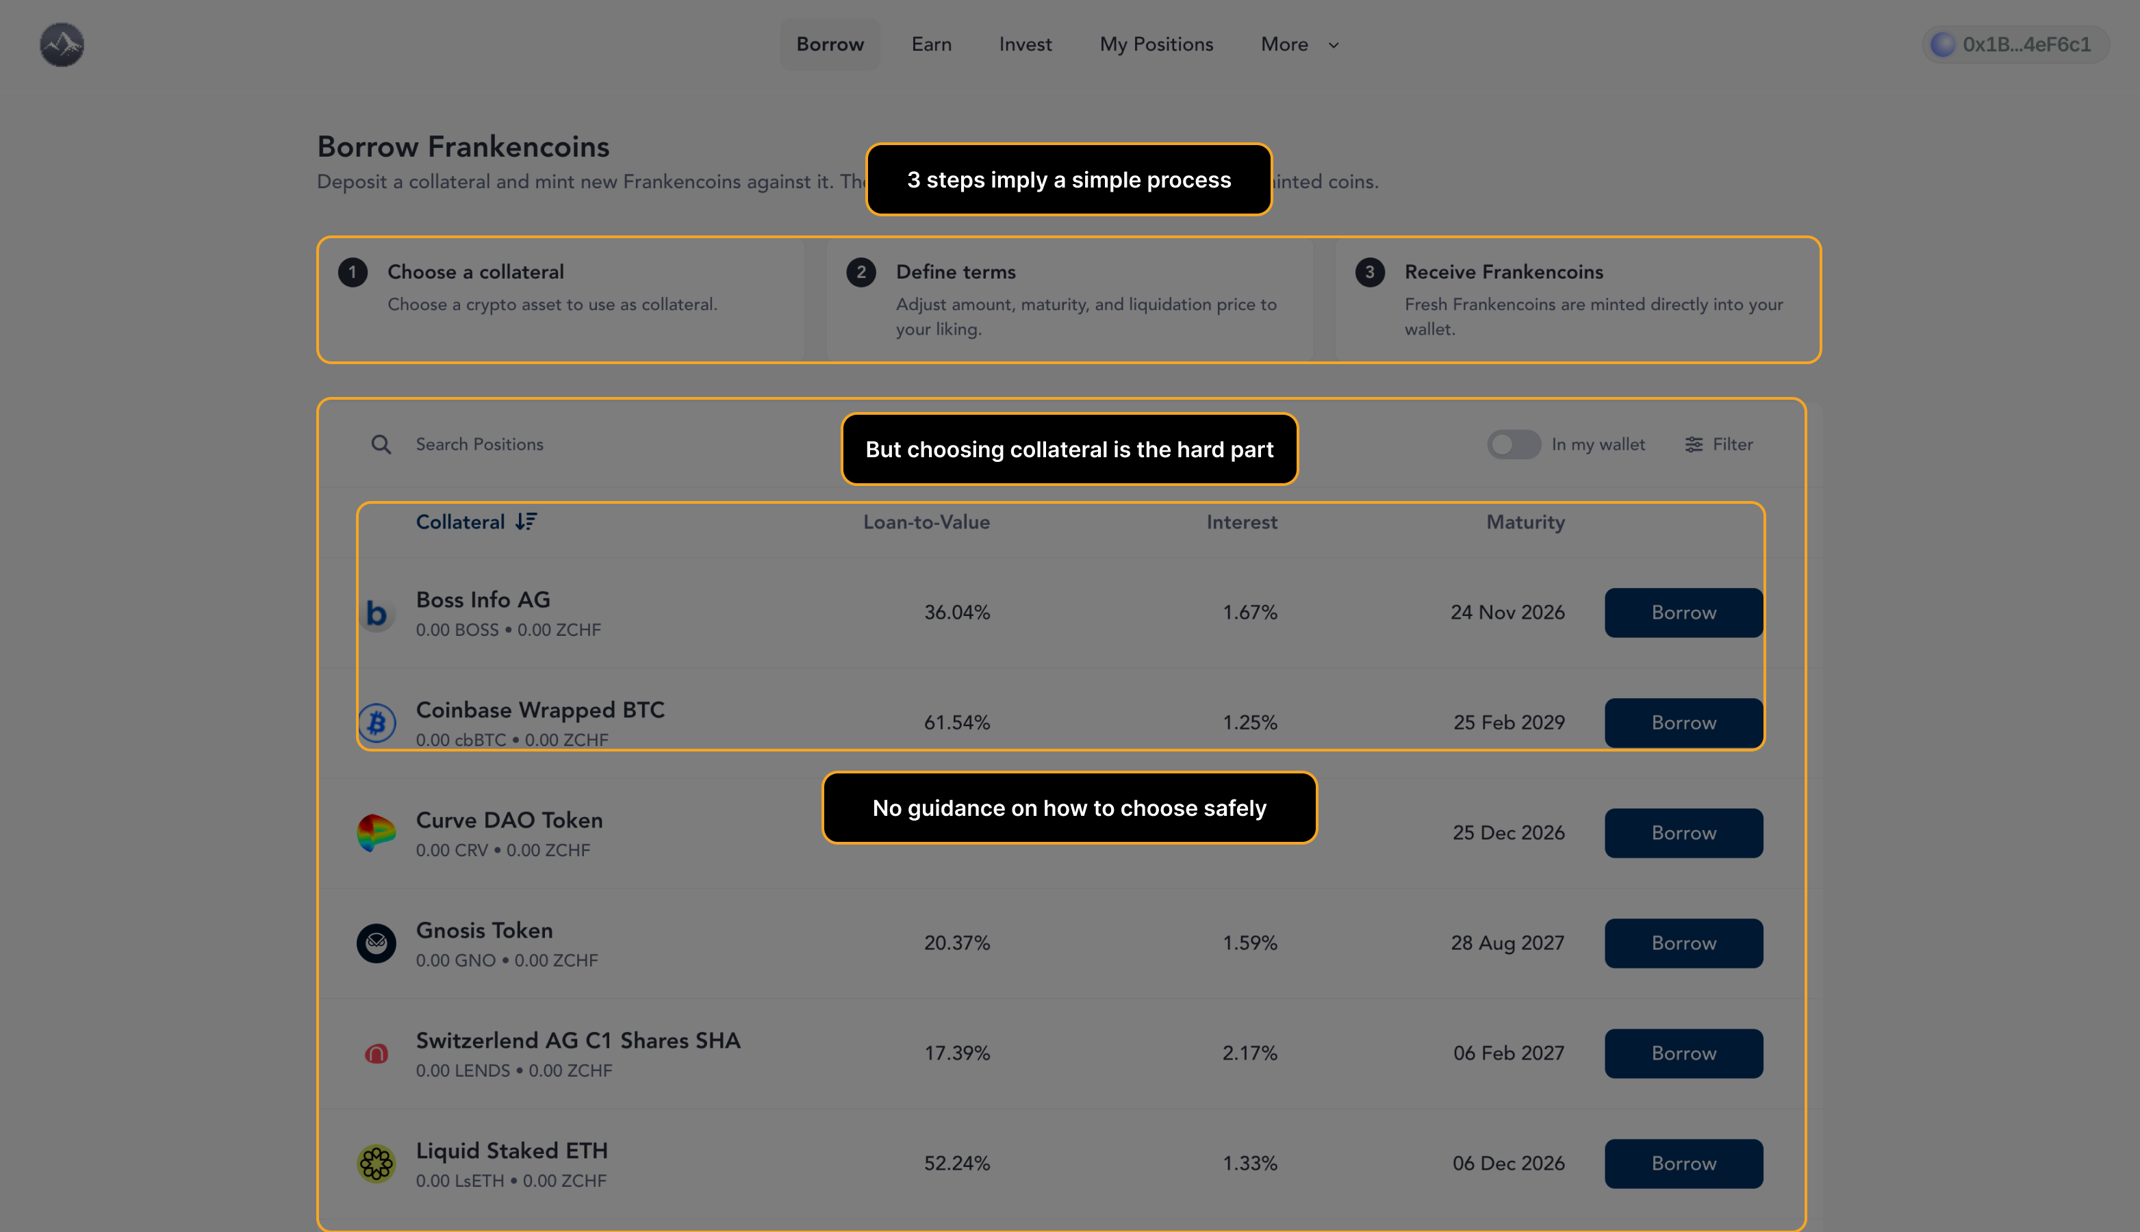This screenshot has height=1232, width=2140.
Task: Go to the Invest tab
Action: click(1025, 44)
